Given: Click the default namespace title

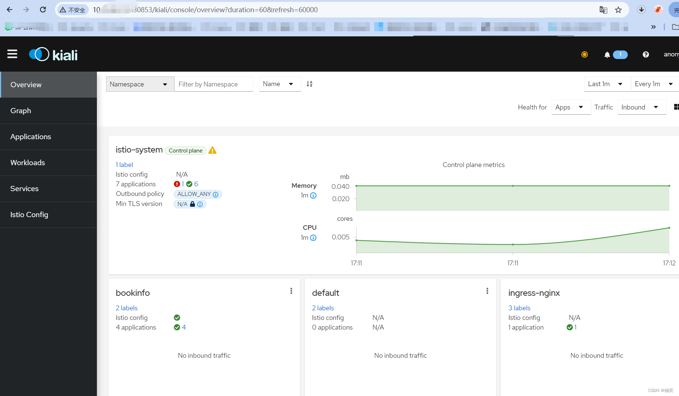Looking at the screenshot, I should (x=326, y=293).
